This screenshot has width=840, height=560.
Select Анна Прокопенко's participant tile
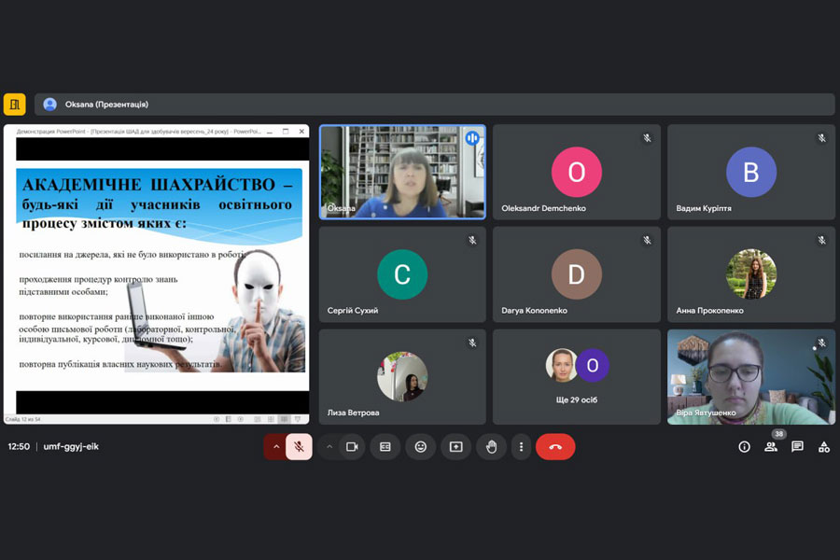coord(751,274)
